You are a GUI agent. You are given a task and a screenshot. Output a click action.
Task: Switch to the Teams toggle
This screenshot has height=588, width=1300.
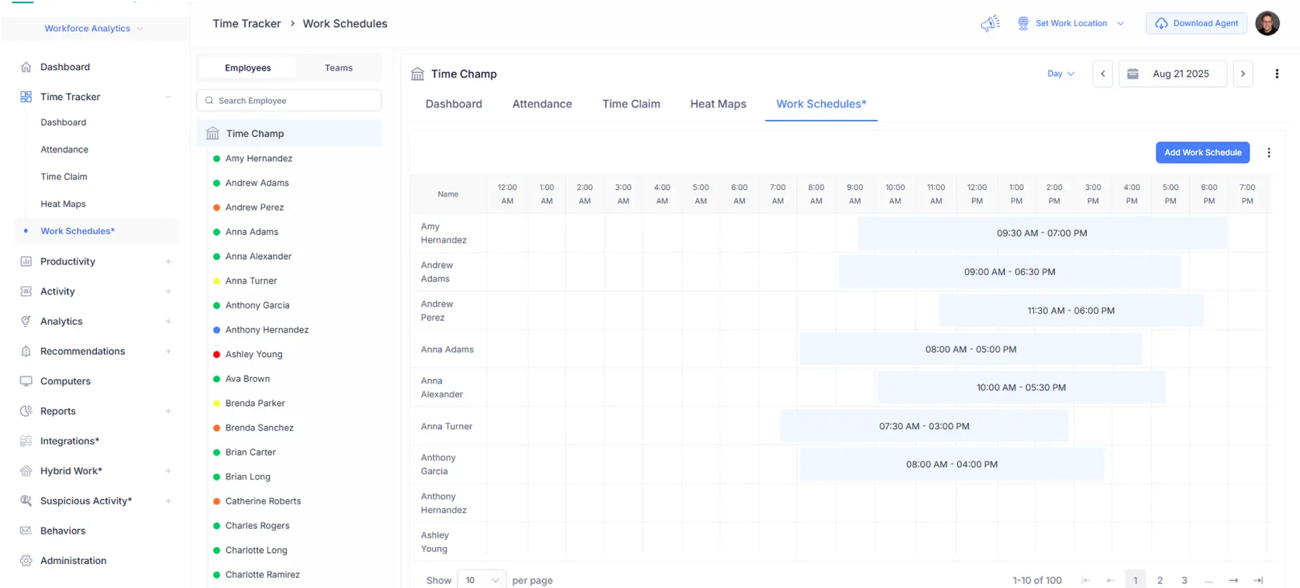pos(338,68)
